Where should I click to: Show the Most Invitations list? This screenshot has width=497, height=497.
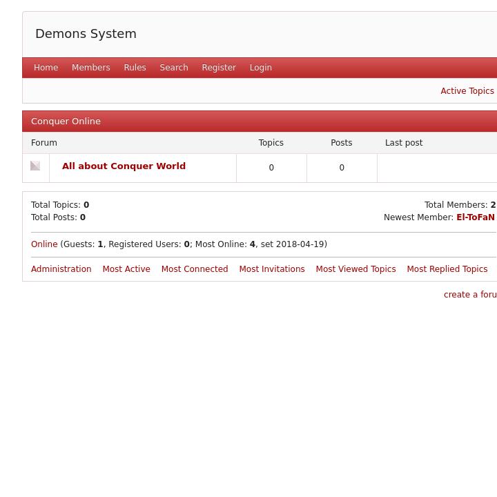point(271,269)
